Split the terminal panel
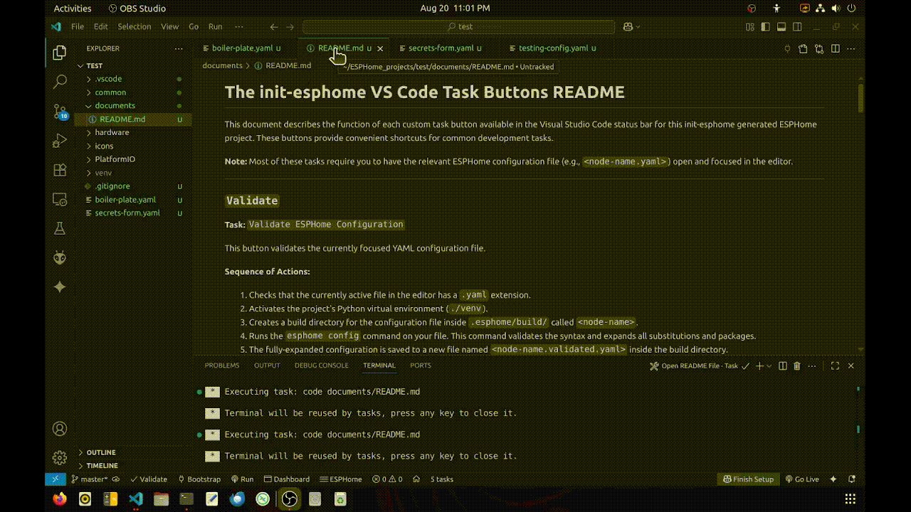 coord(782,366)
